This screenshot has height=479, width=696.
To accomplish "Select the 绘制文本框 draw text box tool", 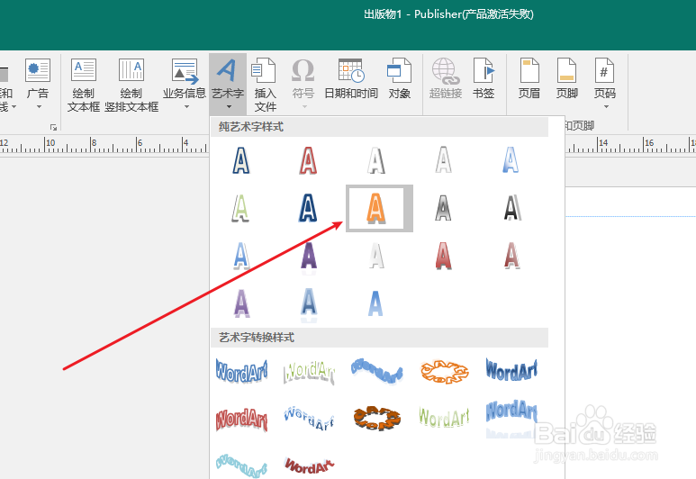I will pyautogui.click(x=84, y=85).
